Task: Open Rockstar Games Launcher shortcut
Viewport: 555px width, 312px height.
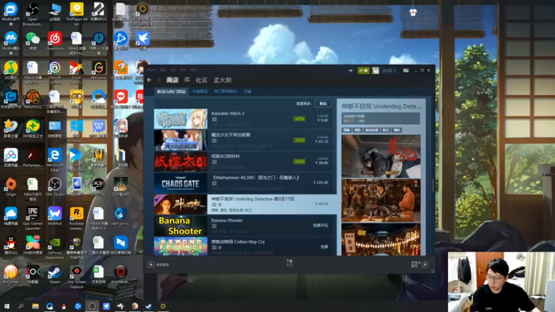Action: (76, 218)
